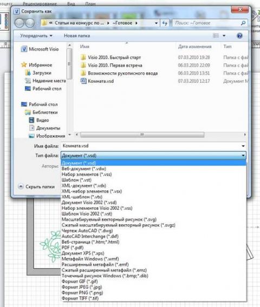Image resolution: width=260 pixels, height=307 pixels.
Task: Open the Упорядочить menu
Action: (36, 36)
